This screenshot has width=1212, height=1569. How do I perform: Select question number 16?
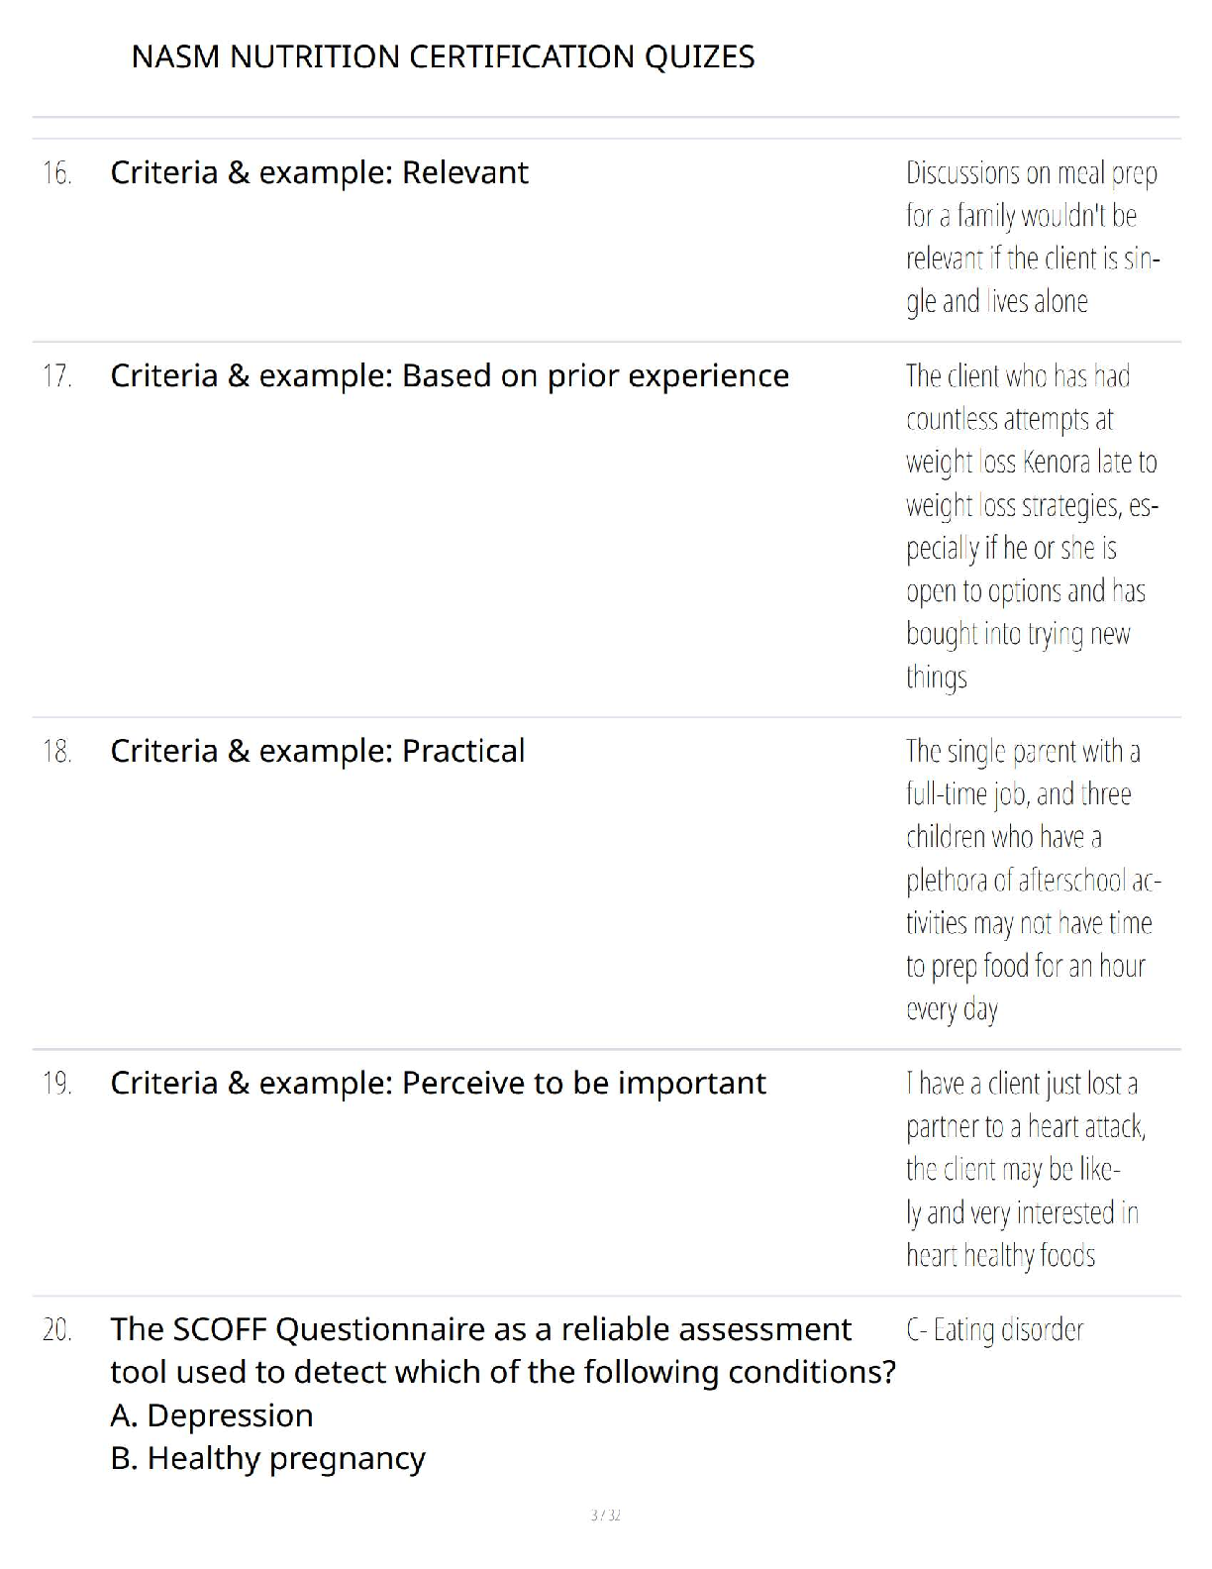[57, 173]
